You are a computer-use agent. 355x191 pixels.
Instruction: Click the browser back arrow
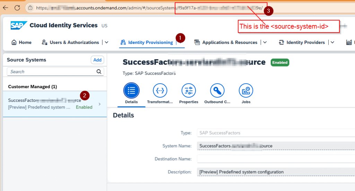tap(6, 8)
